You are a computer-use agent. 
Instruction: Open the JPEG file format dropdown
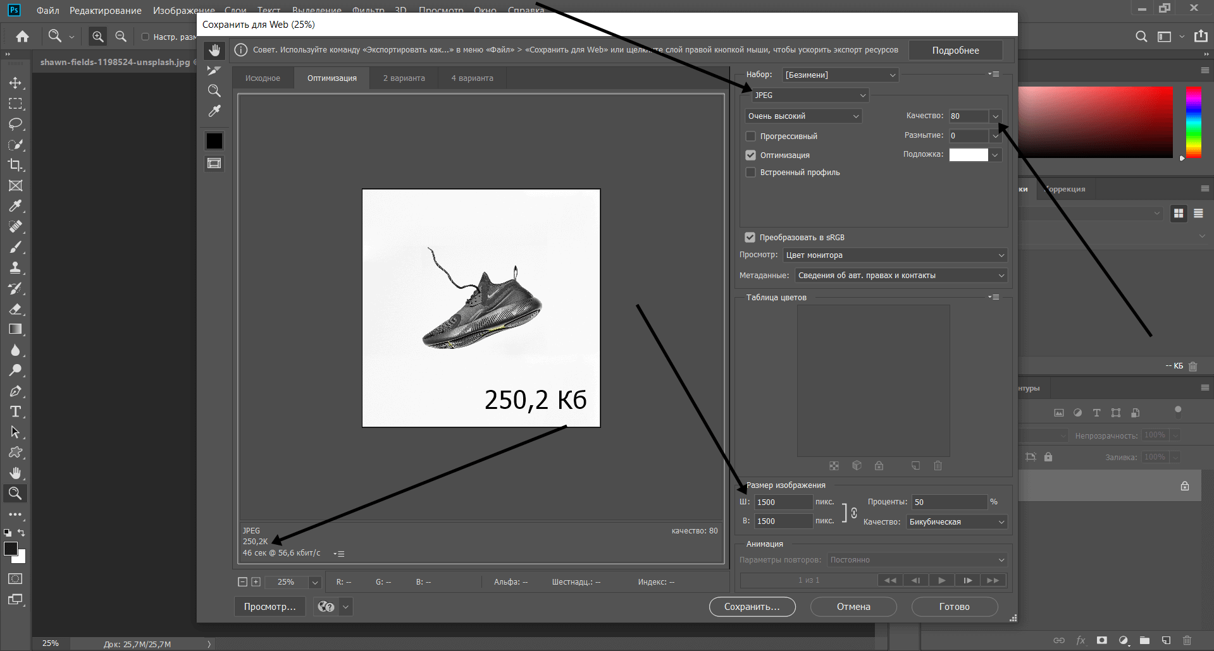(x=810, y=95)
